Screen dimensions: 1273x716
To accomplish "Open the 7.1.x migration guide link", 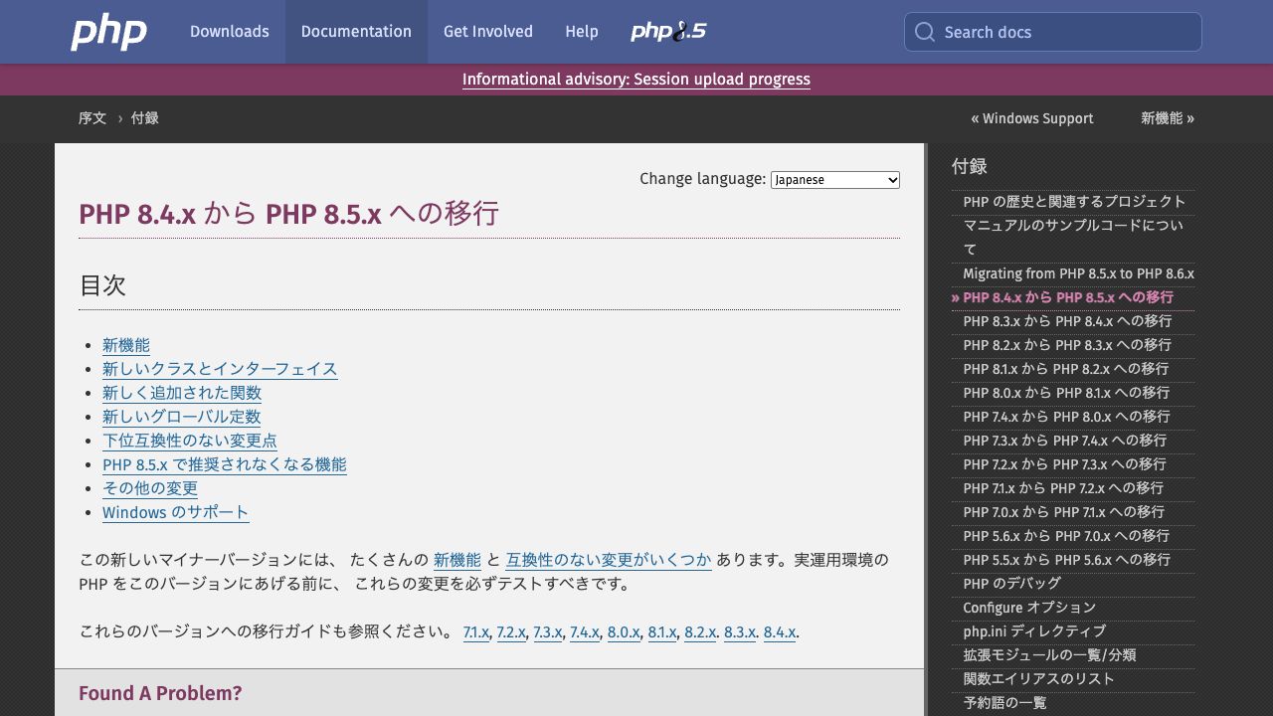I will pyautogui.click(x=476, y=631).
